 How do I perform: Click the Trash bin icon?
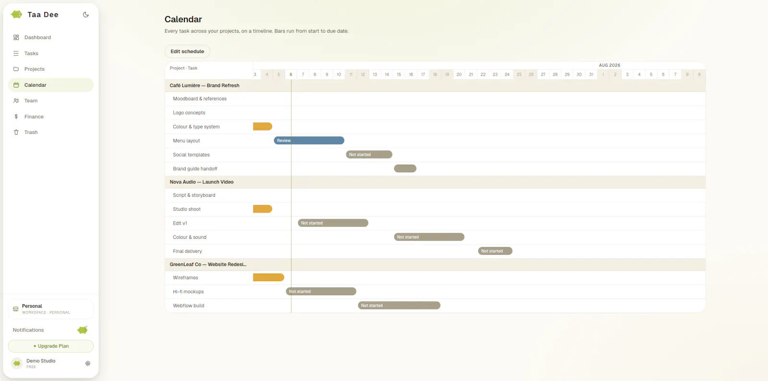tap(16, 132)
